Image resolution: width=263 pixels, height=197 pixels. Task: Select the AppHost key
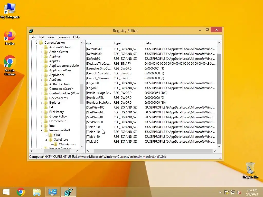pos(55,56)
